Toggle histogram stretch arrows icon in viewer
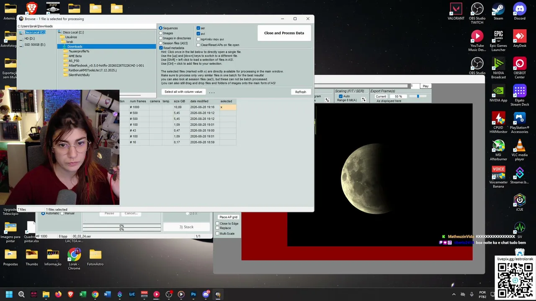The image size is (536, 301). [x=327, y=99]
